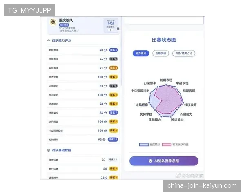Click the 94分 team total score
Screen dimensions: 245x196
point(111,23)
